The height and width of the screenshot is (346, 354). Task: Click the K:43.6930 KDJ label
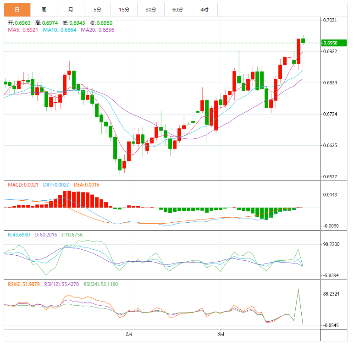(x=19, y=235)
